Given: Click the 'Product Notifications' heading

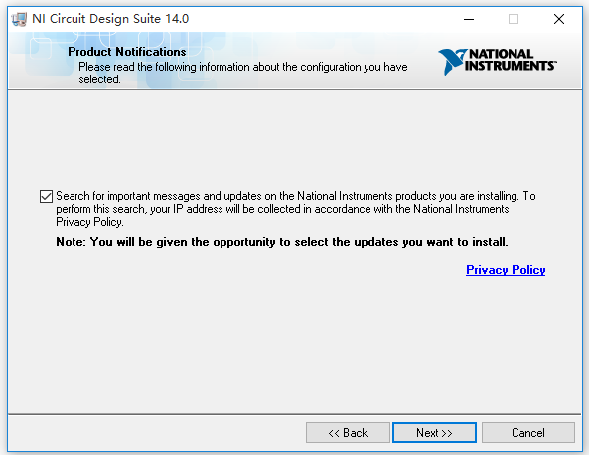Looking at the screenshot, I should tap(127, 52).
